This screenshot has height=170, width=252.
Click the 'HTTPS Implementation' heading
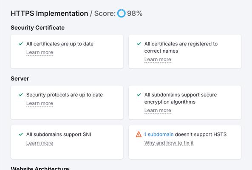point(49,14)
